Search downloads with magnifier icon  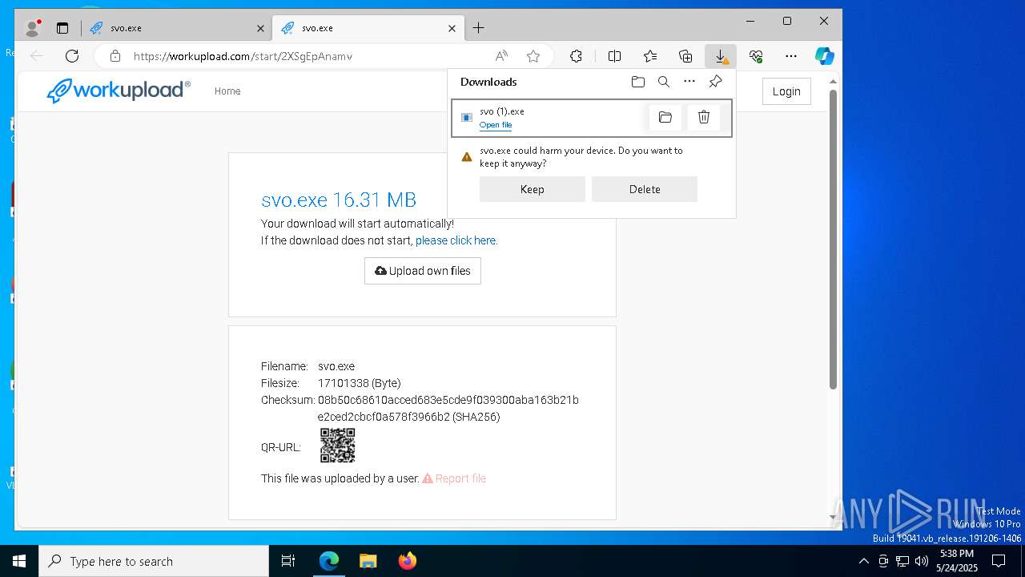(664, 82)
